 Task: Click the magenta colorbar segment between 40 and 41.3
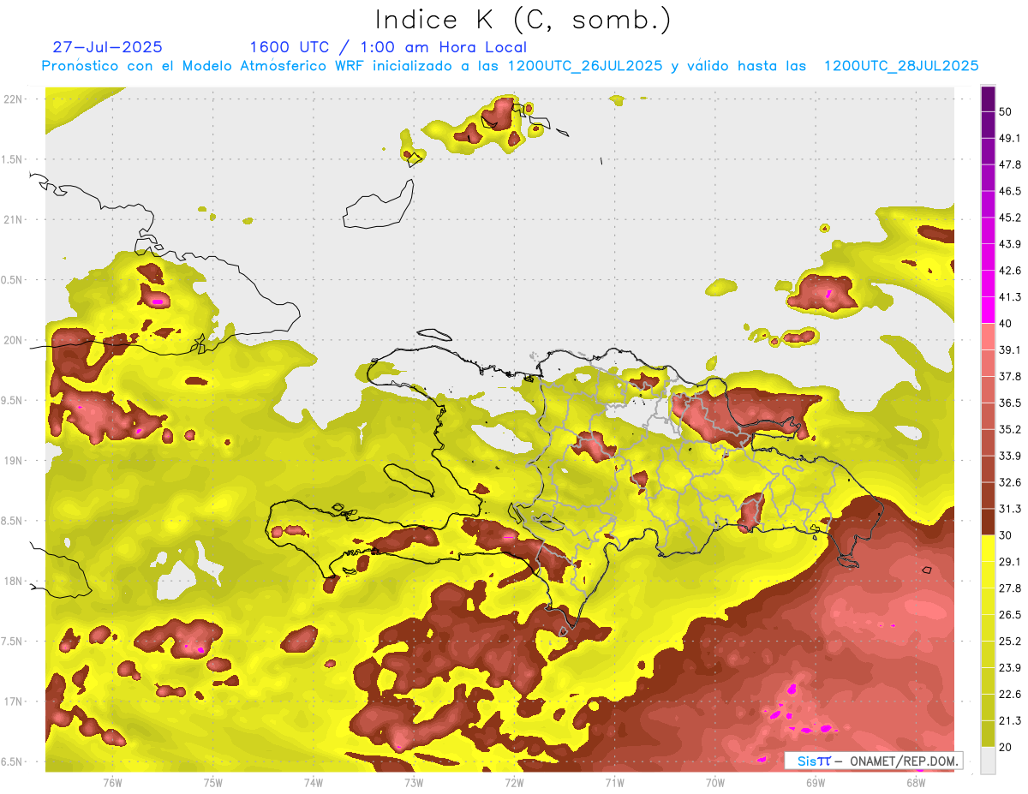click(988, 309)
